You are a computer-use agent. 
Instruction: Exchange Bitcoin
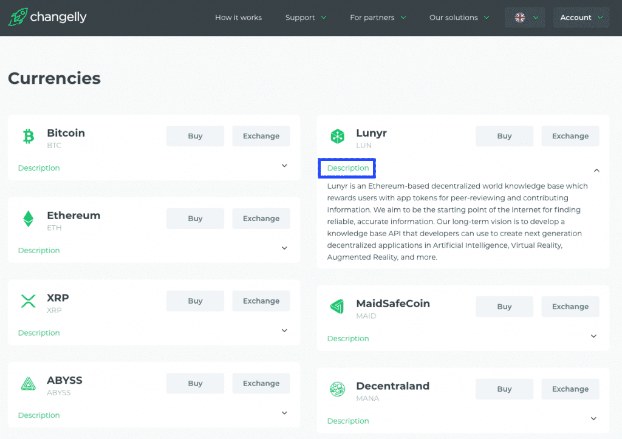click(x=261, y=136)
